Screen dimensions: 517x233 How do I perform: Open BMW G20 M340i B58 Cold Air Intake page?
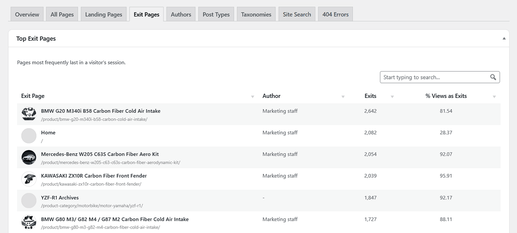coord(101,111)
